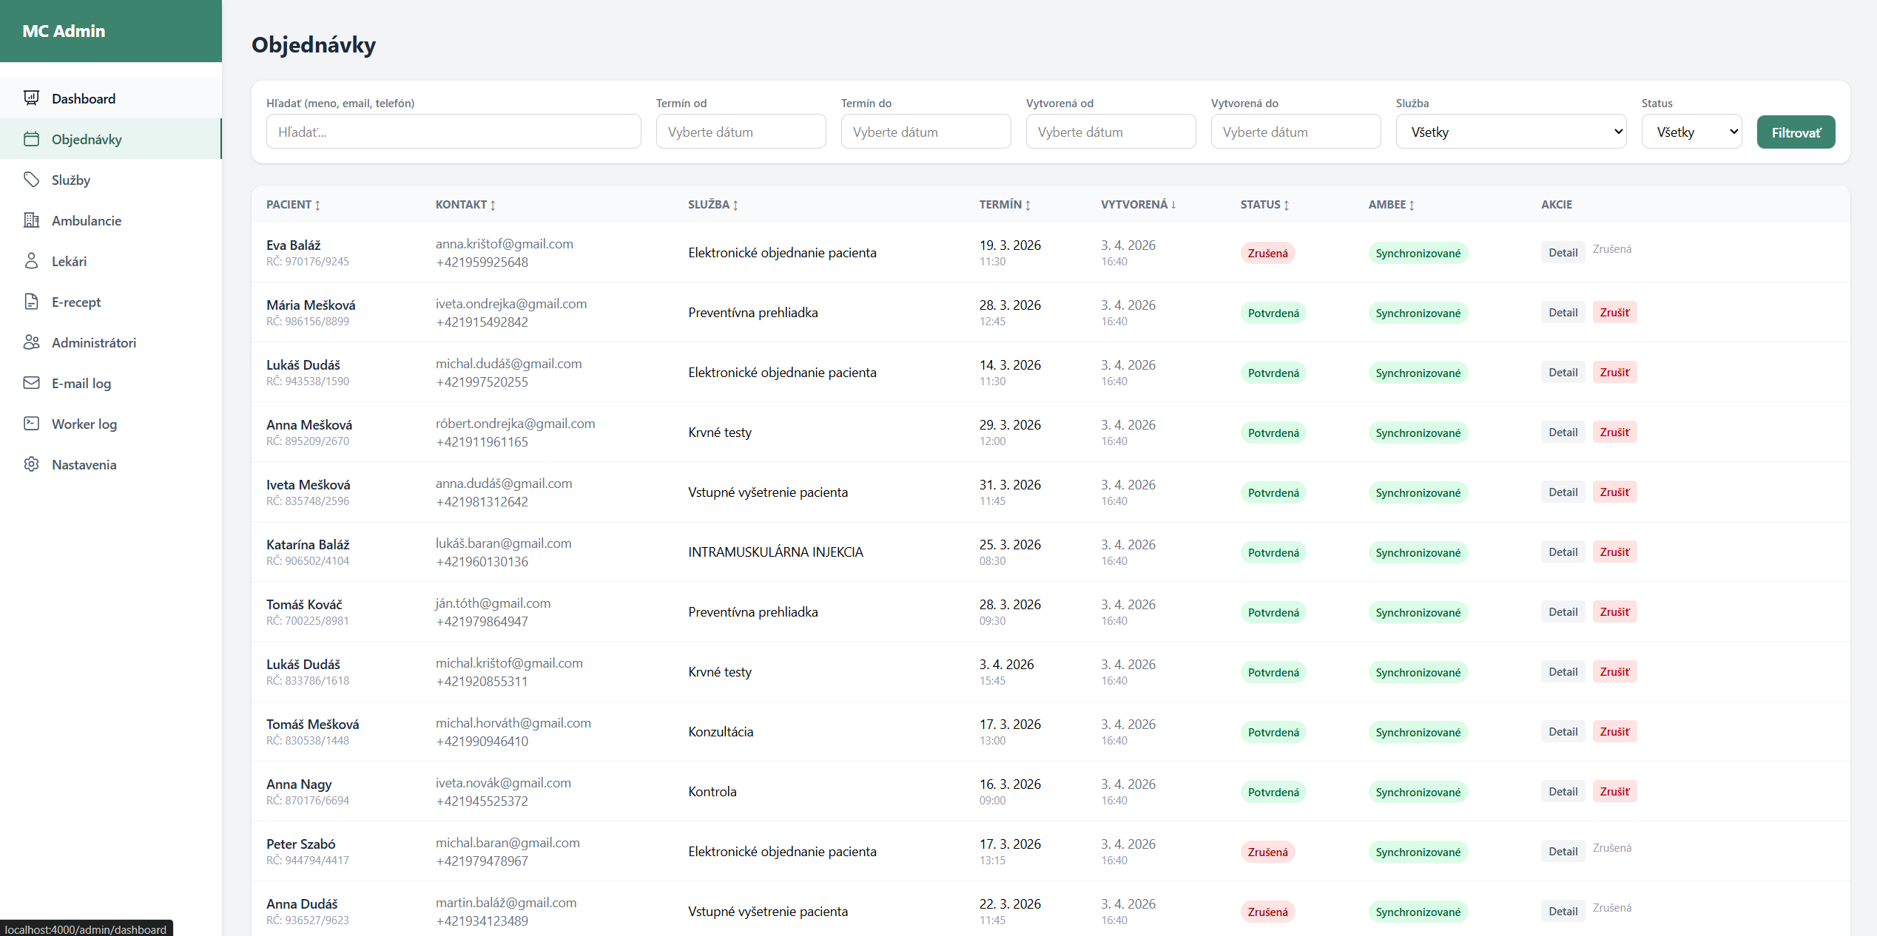This screenshot has width=1877, height=936.
Task: Sort table by Termín column
Action: (1004, 205)
